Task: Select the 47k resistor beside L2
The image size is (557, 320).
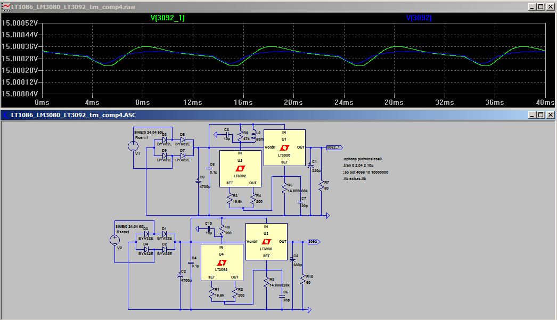Action: click(x=241, y=136)
